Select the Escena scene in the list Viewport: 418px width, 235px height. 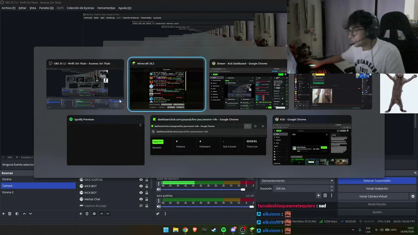click(x=38, y=179)
